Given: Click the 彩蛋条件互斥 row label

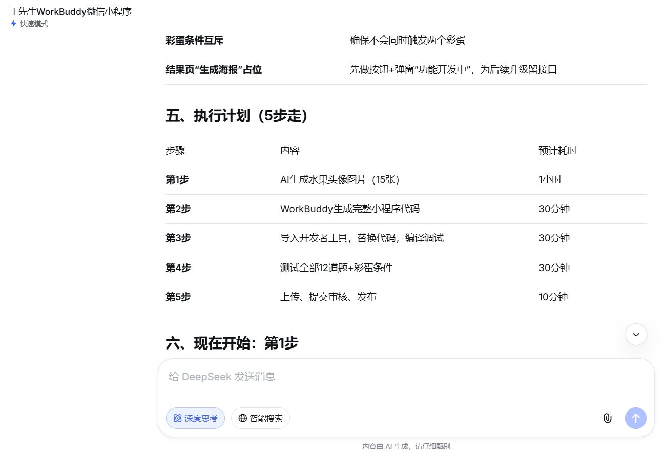Looking at the screenshot, I should pyautogui.click(x=194, y=40).
